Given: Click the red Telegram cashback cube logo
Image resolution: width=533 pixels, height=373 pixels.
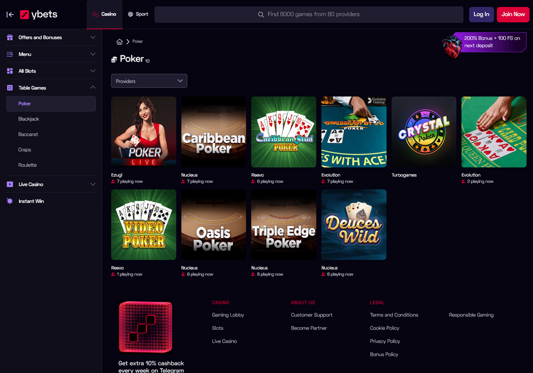Looking at the screenshot, I should click(146, 327).
